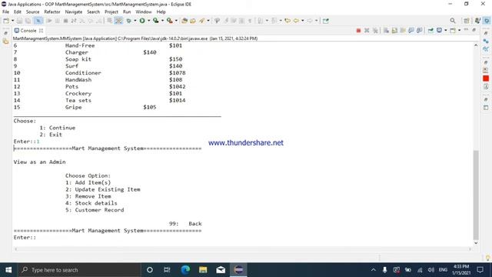Viewport: 492px width, 277px height.
Task: Click the green bug Debug icon
Action: point(128,21)
